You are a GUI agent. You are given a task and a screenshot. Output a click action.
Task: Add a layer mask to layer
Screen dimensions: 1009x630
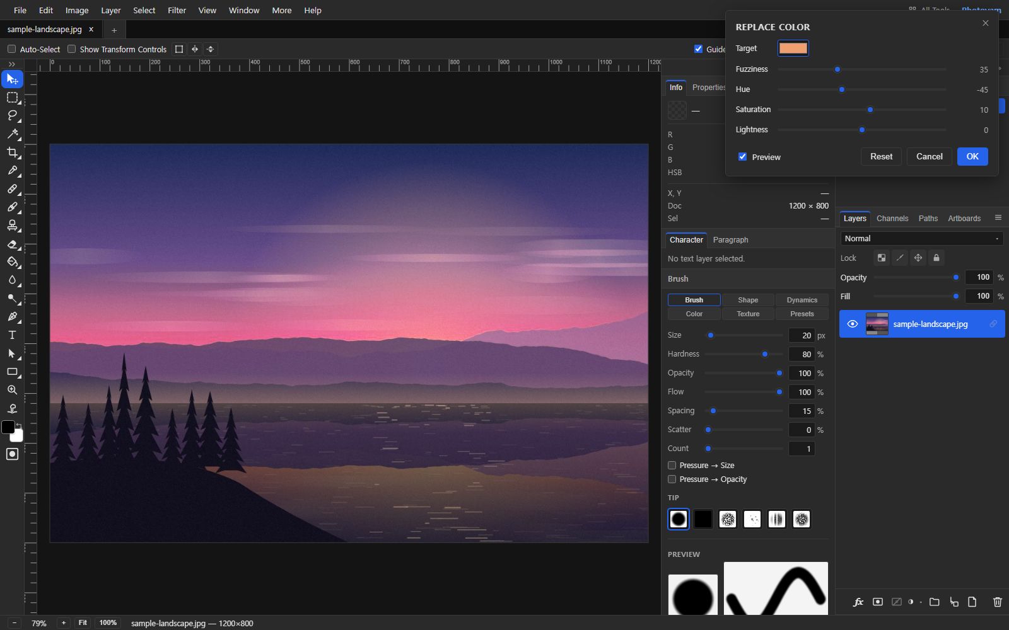877,602
